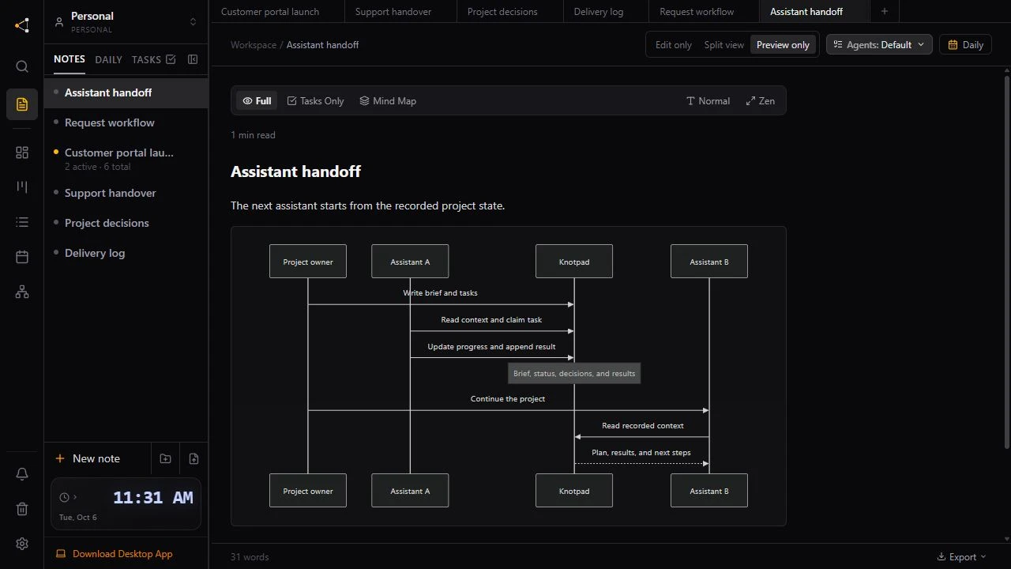Select the notes document icon in sidebar
Screen dimensions: 1011x569
click(x=22, y=104)
